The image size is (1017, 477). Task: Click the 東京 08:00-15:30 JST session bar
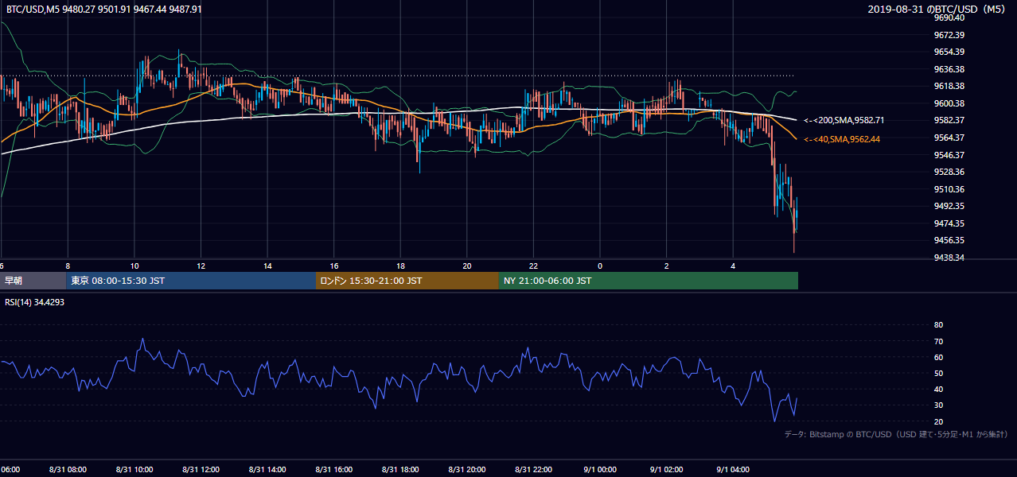tap(191, 281)
